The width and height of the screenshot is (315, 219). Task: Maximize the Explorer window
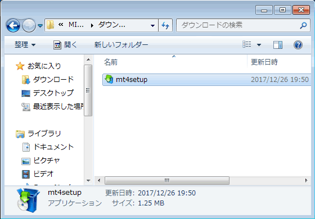(x=282, y=10)
